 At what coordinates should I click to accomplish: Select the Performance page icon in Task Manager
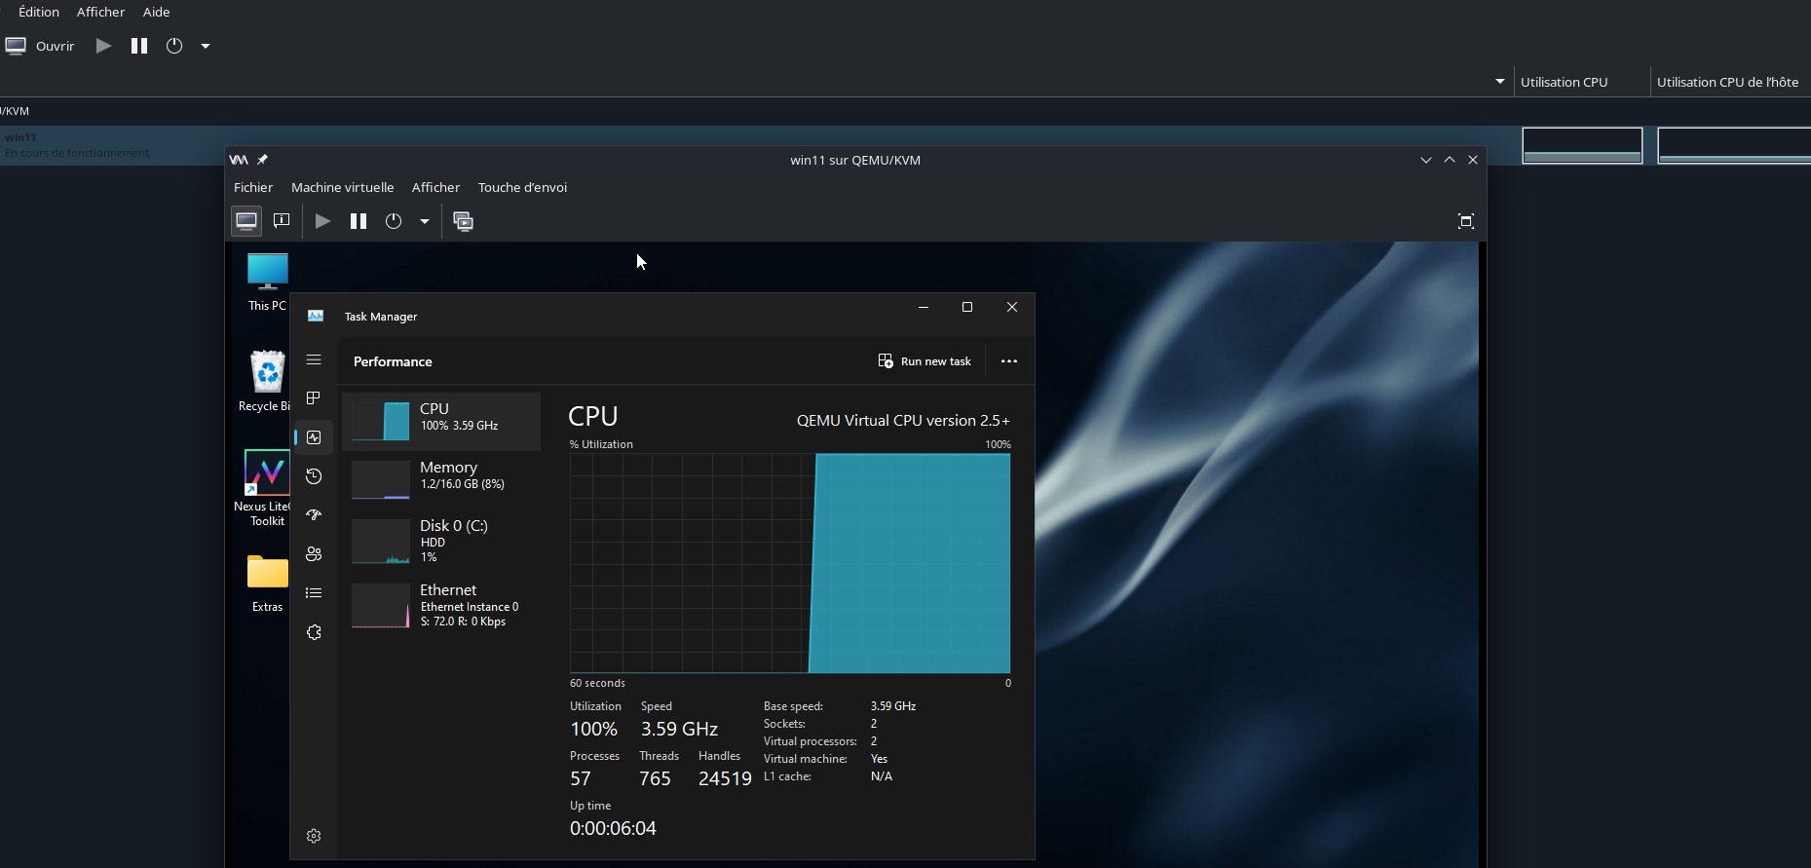pos(314,437)
